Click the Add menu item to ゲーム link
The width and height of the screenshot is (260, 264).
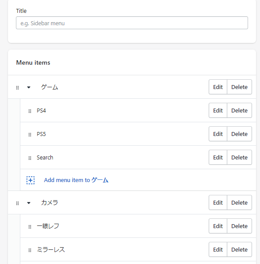click(76, 180)
